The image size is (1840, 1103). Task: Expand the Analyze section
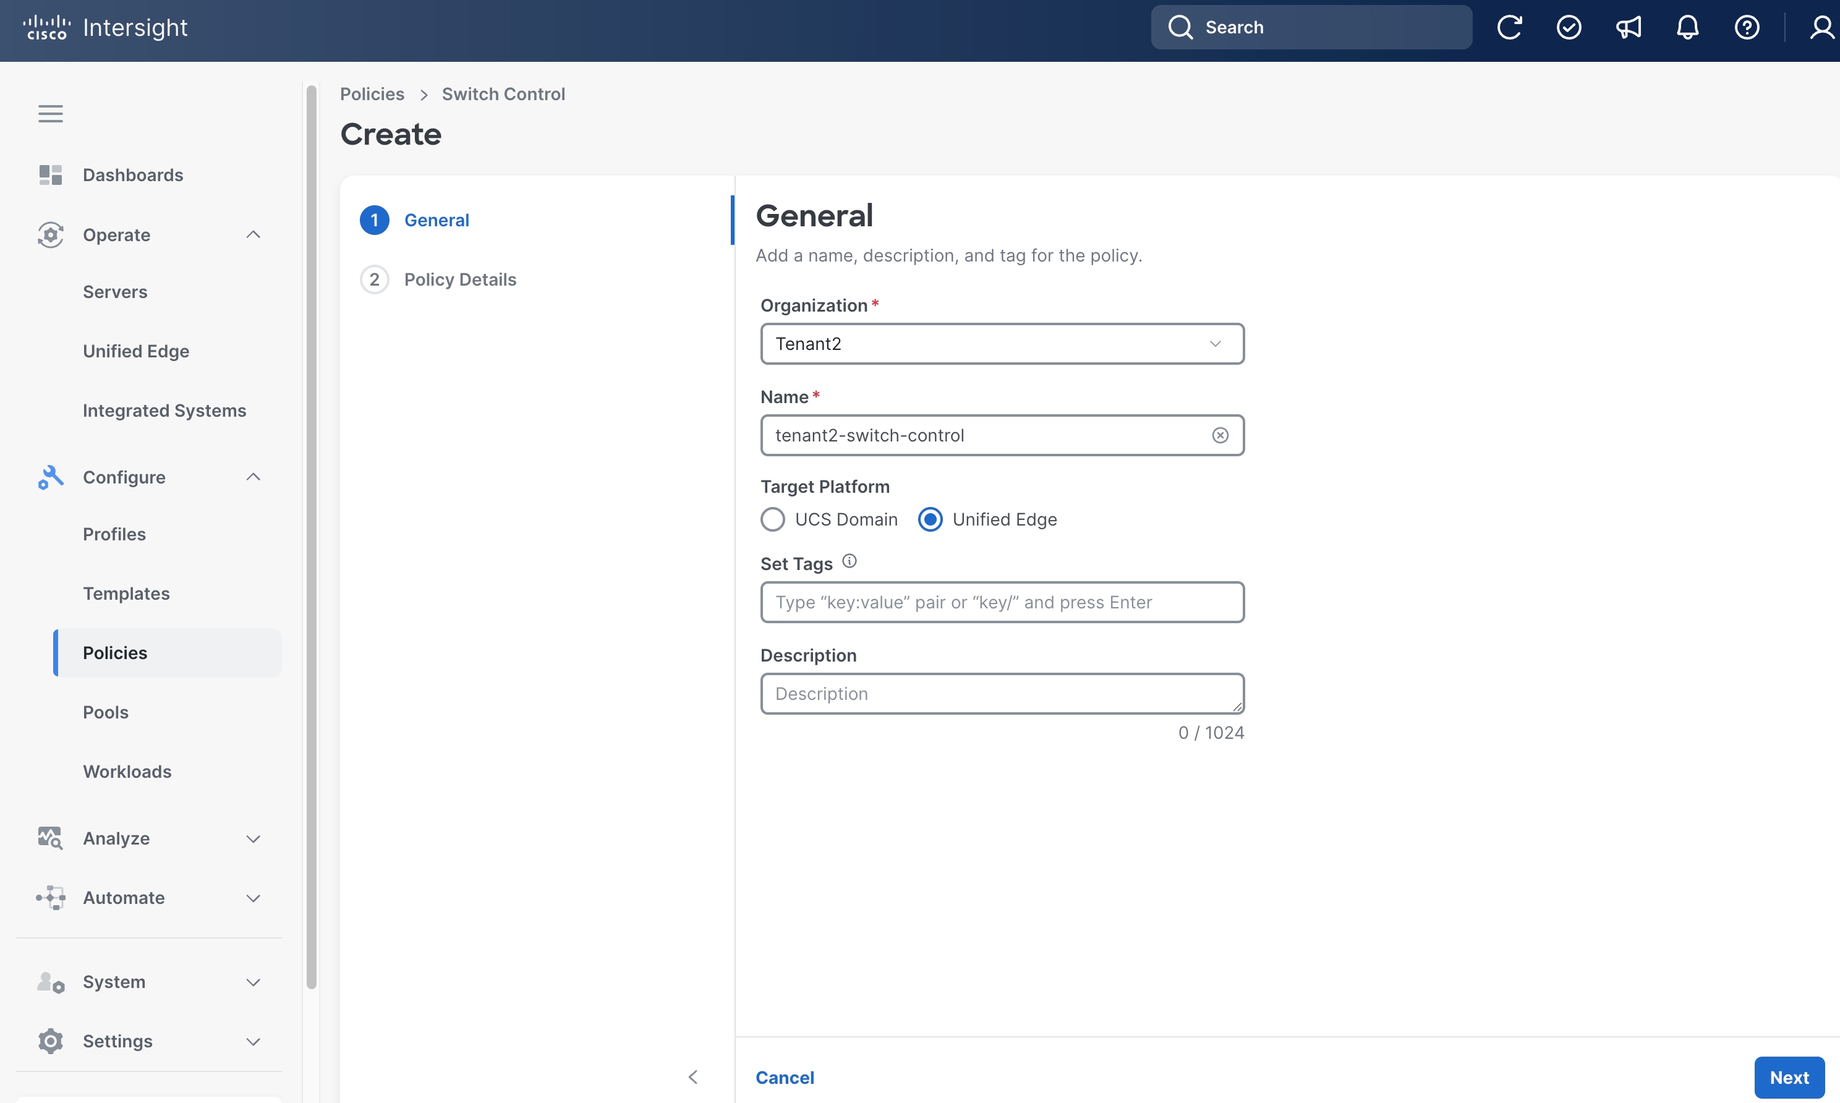(253, 838)
